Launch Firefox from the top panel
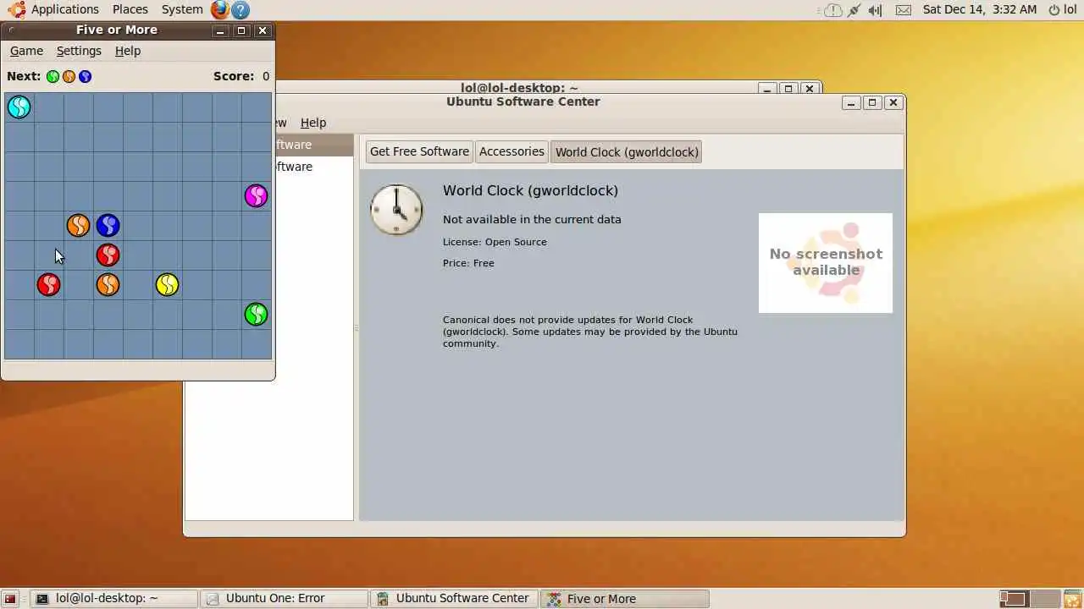Screen dimensions: 1084x609 coord(220,9)
